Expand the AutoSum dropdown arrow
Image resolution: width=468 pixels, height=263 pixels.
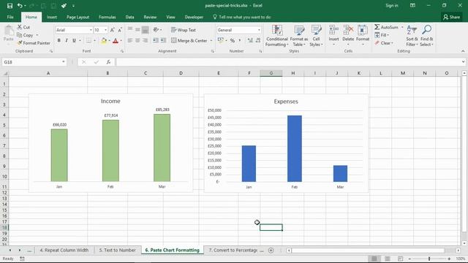click(x=402, y=27)
